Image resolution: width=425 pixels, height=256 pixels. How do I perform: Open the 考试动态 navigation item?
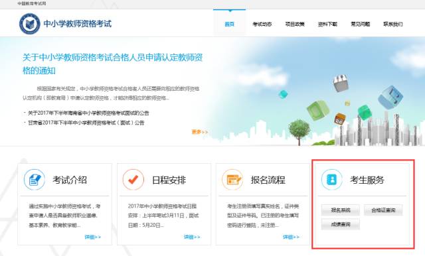click(x=262, y=24)
